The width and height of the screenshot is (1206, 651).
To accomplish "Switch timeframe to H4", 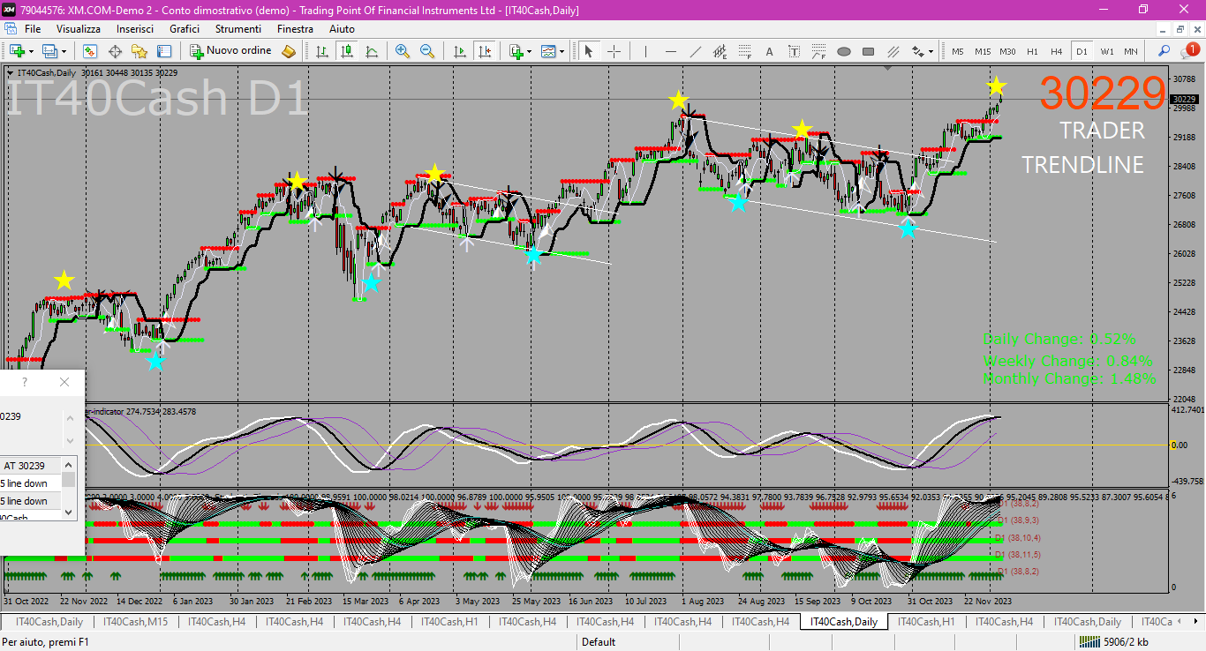I will click(1057, 51).
